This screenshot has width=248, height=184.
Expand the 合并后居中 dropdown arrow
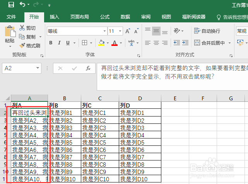pos(229,43)
